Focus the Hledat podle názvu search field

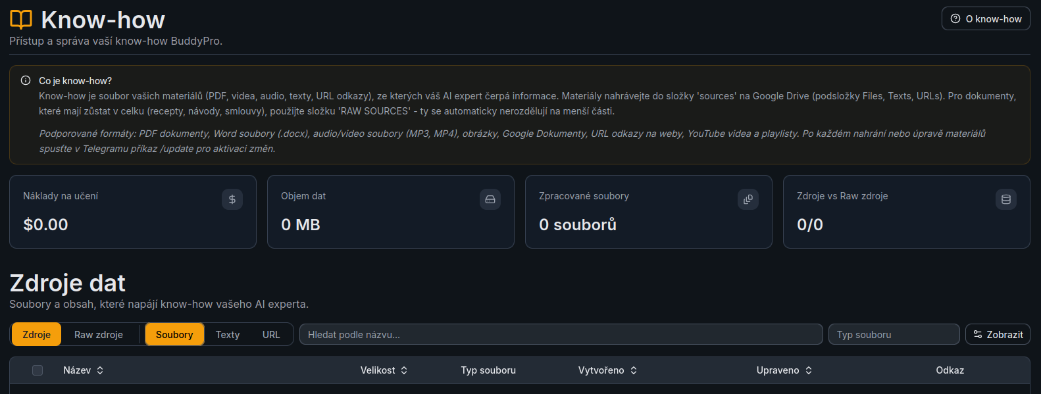561,334
